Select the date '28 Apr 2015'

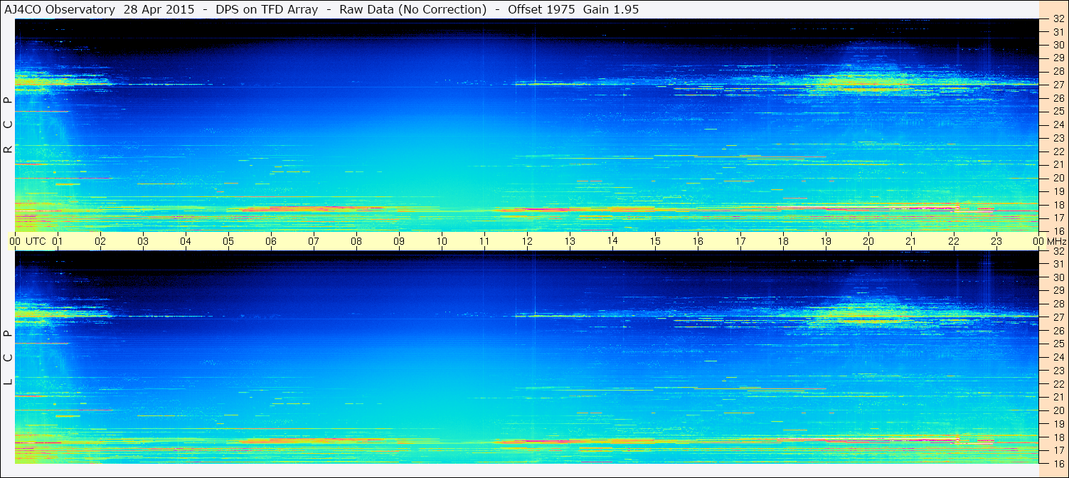[x=158, y=9]
